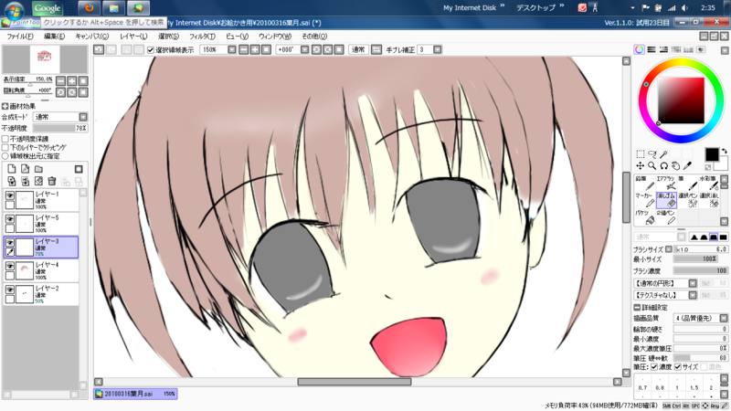Screen dimensions: 731x411
Task: Click the Google button in taskbar
Action: tap(48, 8)
